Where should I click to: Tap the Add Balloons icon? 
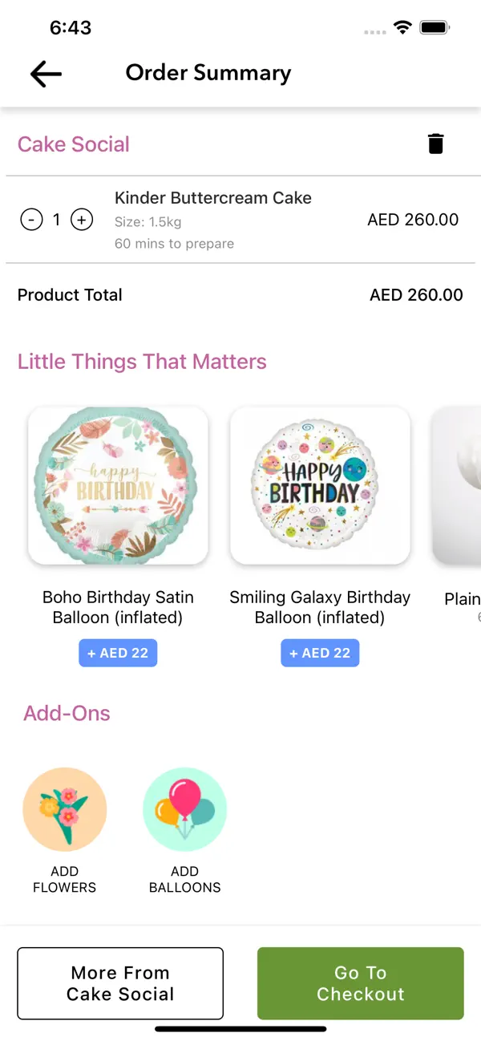tap(184, 810)
